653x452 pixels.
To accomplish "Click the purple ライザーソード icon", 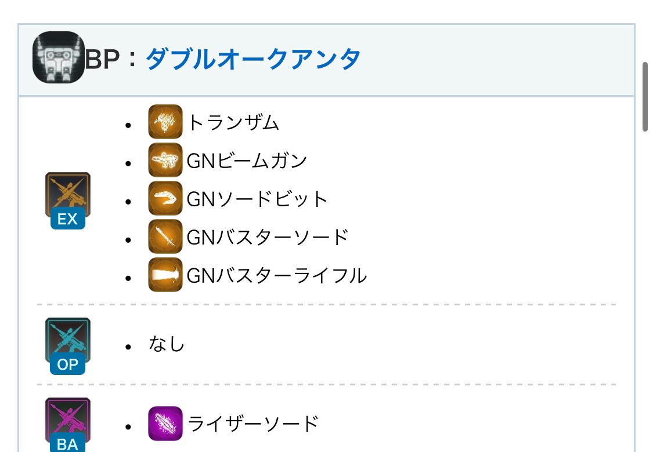I will coord(165,423).
